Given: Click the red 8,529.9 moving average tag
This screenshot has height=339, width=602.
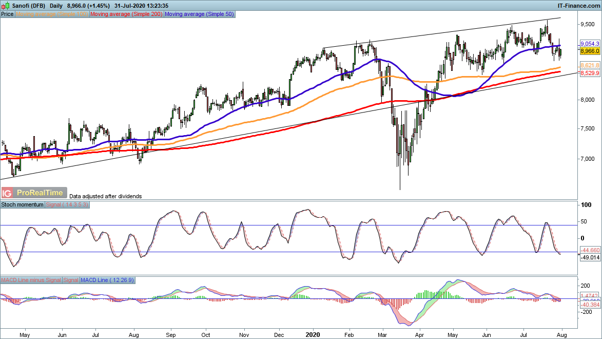Looking at the screenshot, I should coord(590,73).
